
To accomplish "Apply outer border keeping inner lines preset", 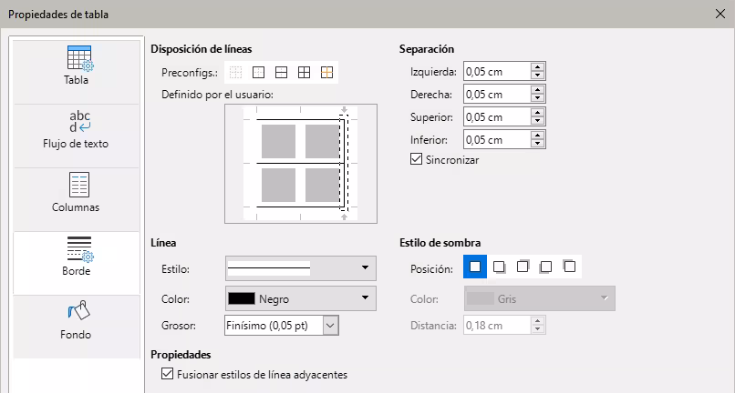I will tap(326, 73).
